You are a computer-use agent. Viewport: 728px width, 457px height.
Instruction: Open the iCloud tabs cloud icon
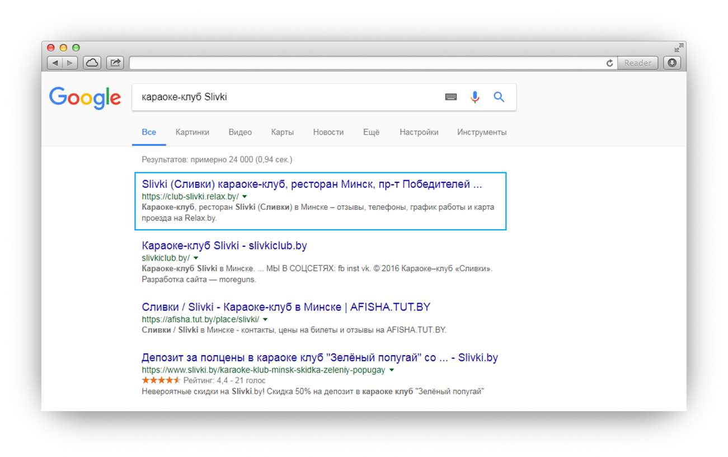tap(92, 63)
